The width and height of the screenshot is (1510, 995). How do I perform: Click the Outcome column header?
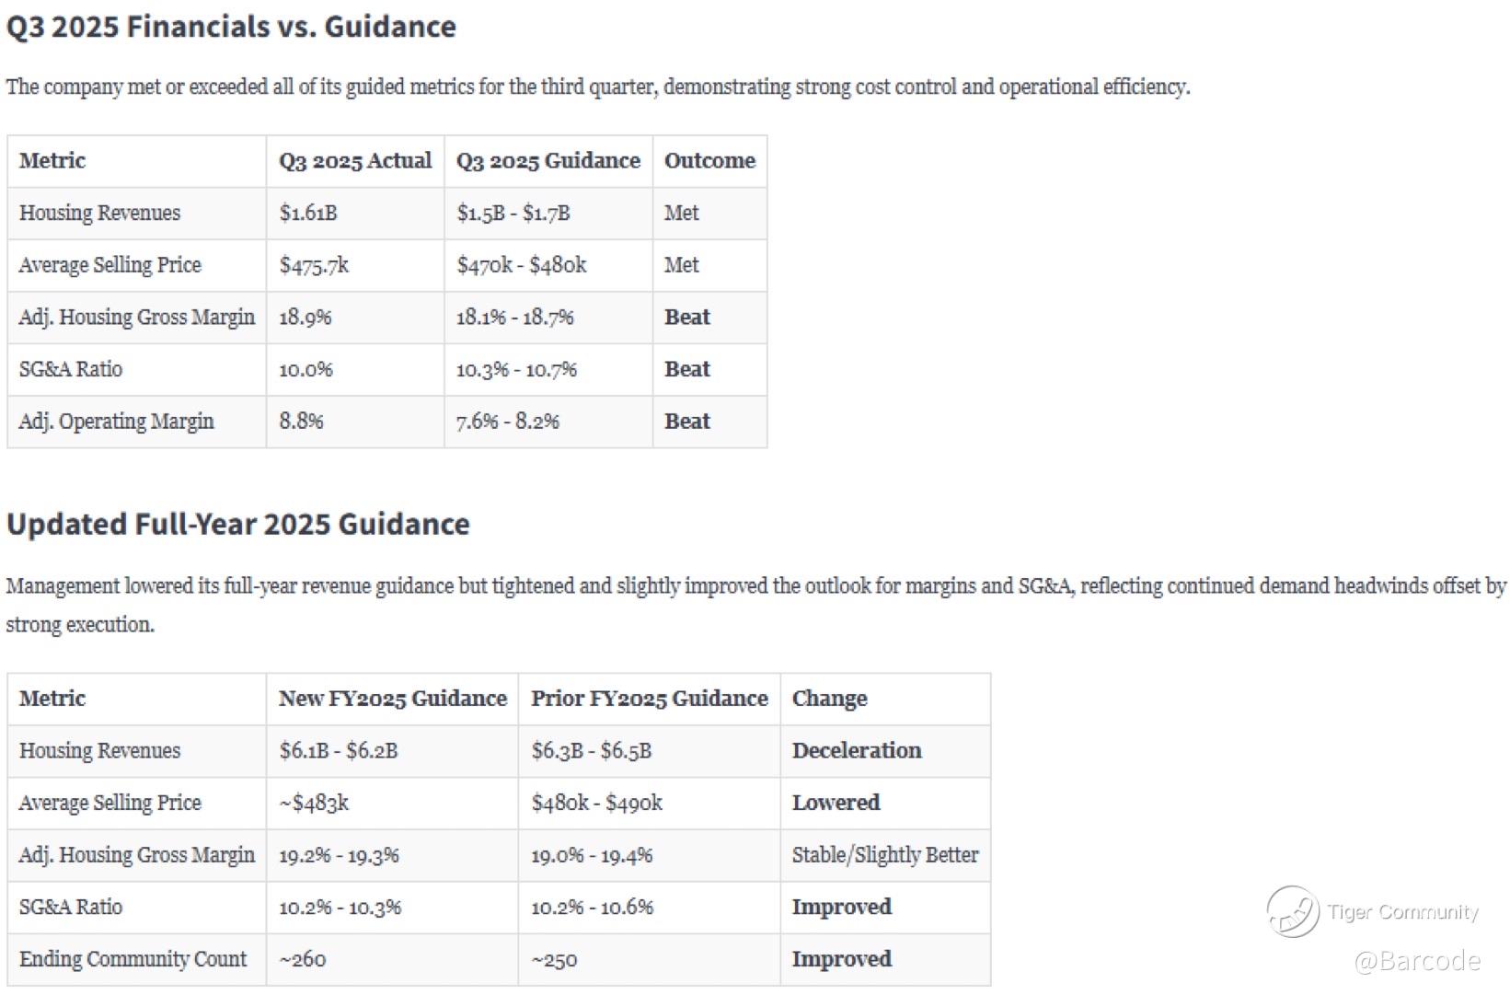click(x=709, y=161)
